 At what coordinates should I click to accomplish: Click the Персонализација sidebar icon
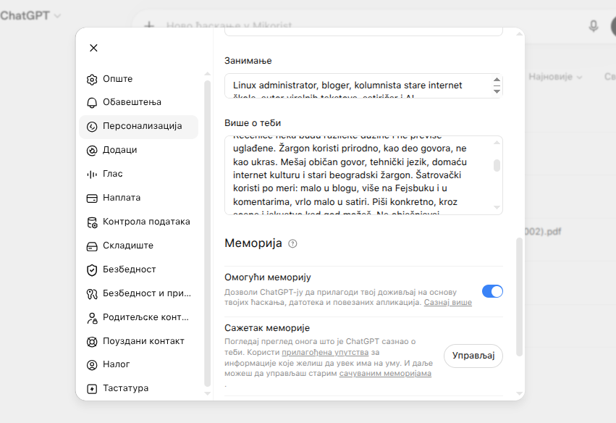point(92,127)
